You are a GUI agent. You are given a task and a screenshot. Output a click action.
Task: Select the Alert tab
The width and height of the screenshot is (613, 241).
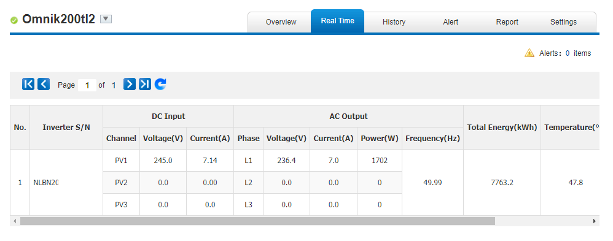click(x=450, y=22)
